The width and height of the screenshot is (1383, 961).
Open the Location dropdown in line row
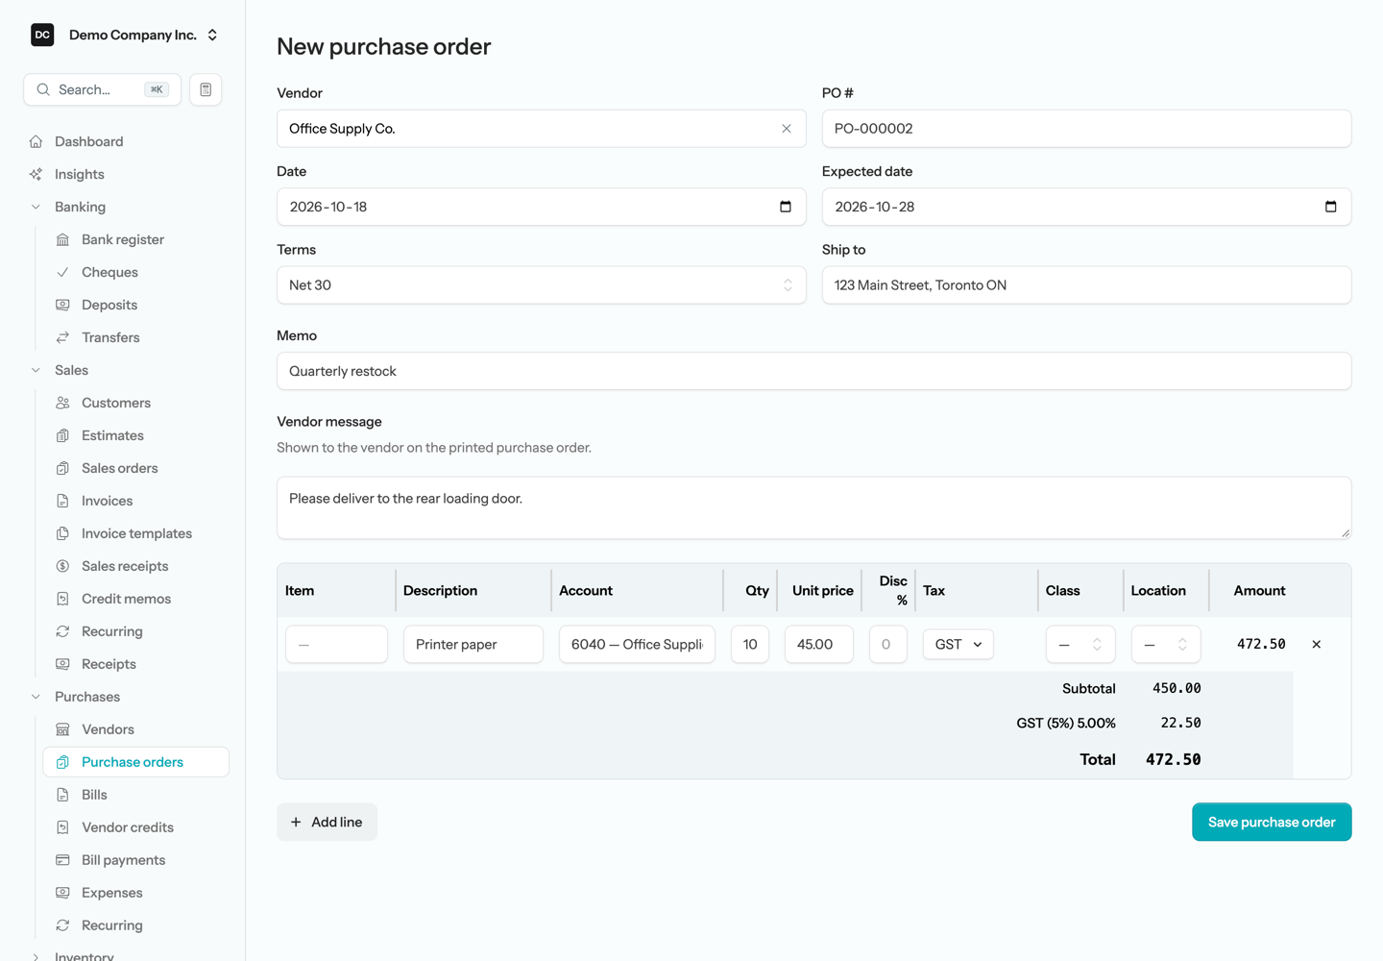[1166, 645]
